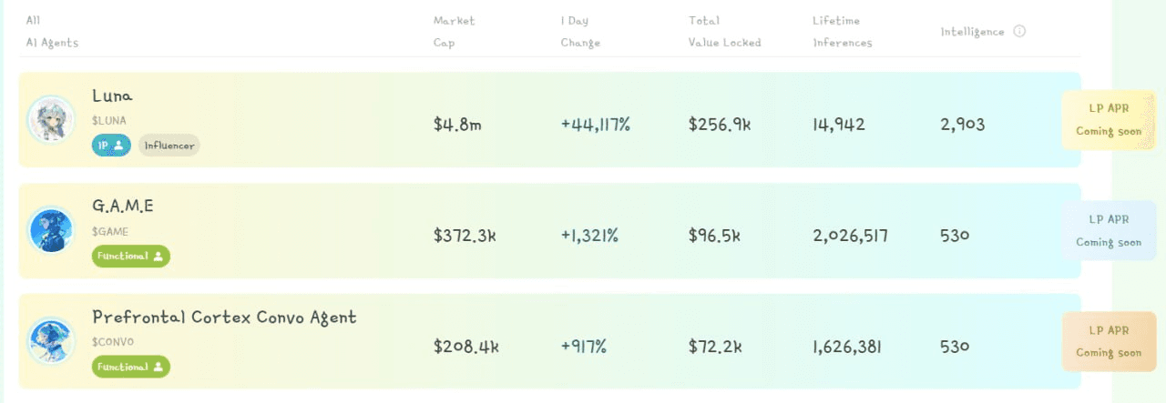Sort by 1 Day Change column header
This screenshot has width=1166, height=403.
[580, 32]
